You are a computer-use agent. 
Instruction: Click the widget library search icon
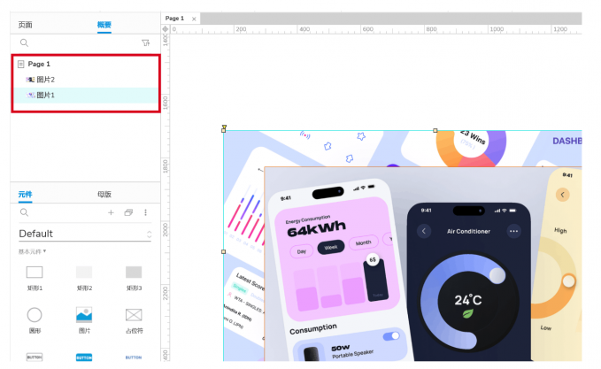pos(24,212)
